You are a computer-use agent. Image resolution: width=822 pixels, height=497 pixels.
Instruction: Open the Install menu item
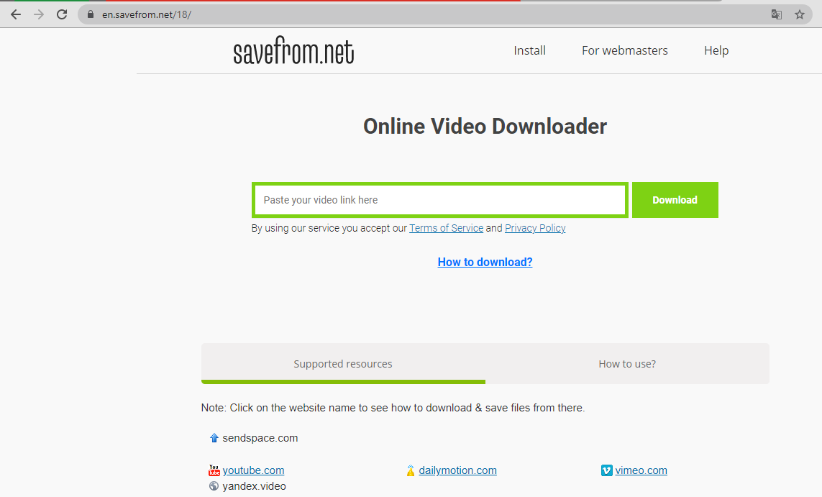click(x=529, y=50)
